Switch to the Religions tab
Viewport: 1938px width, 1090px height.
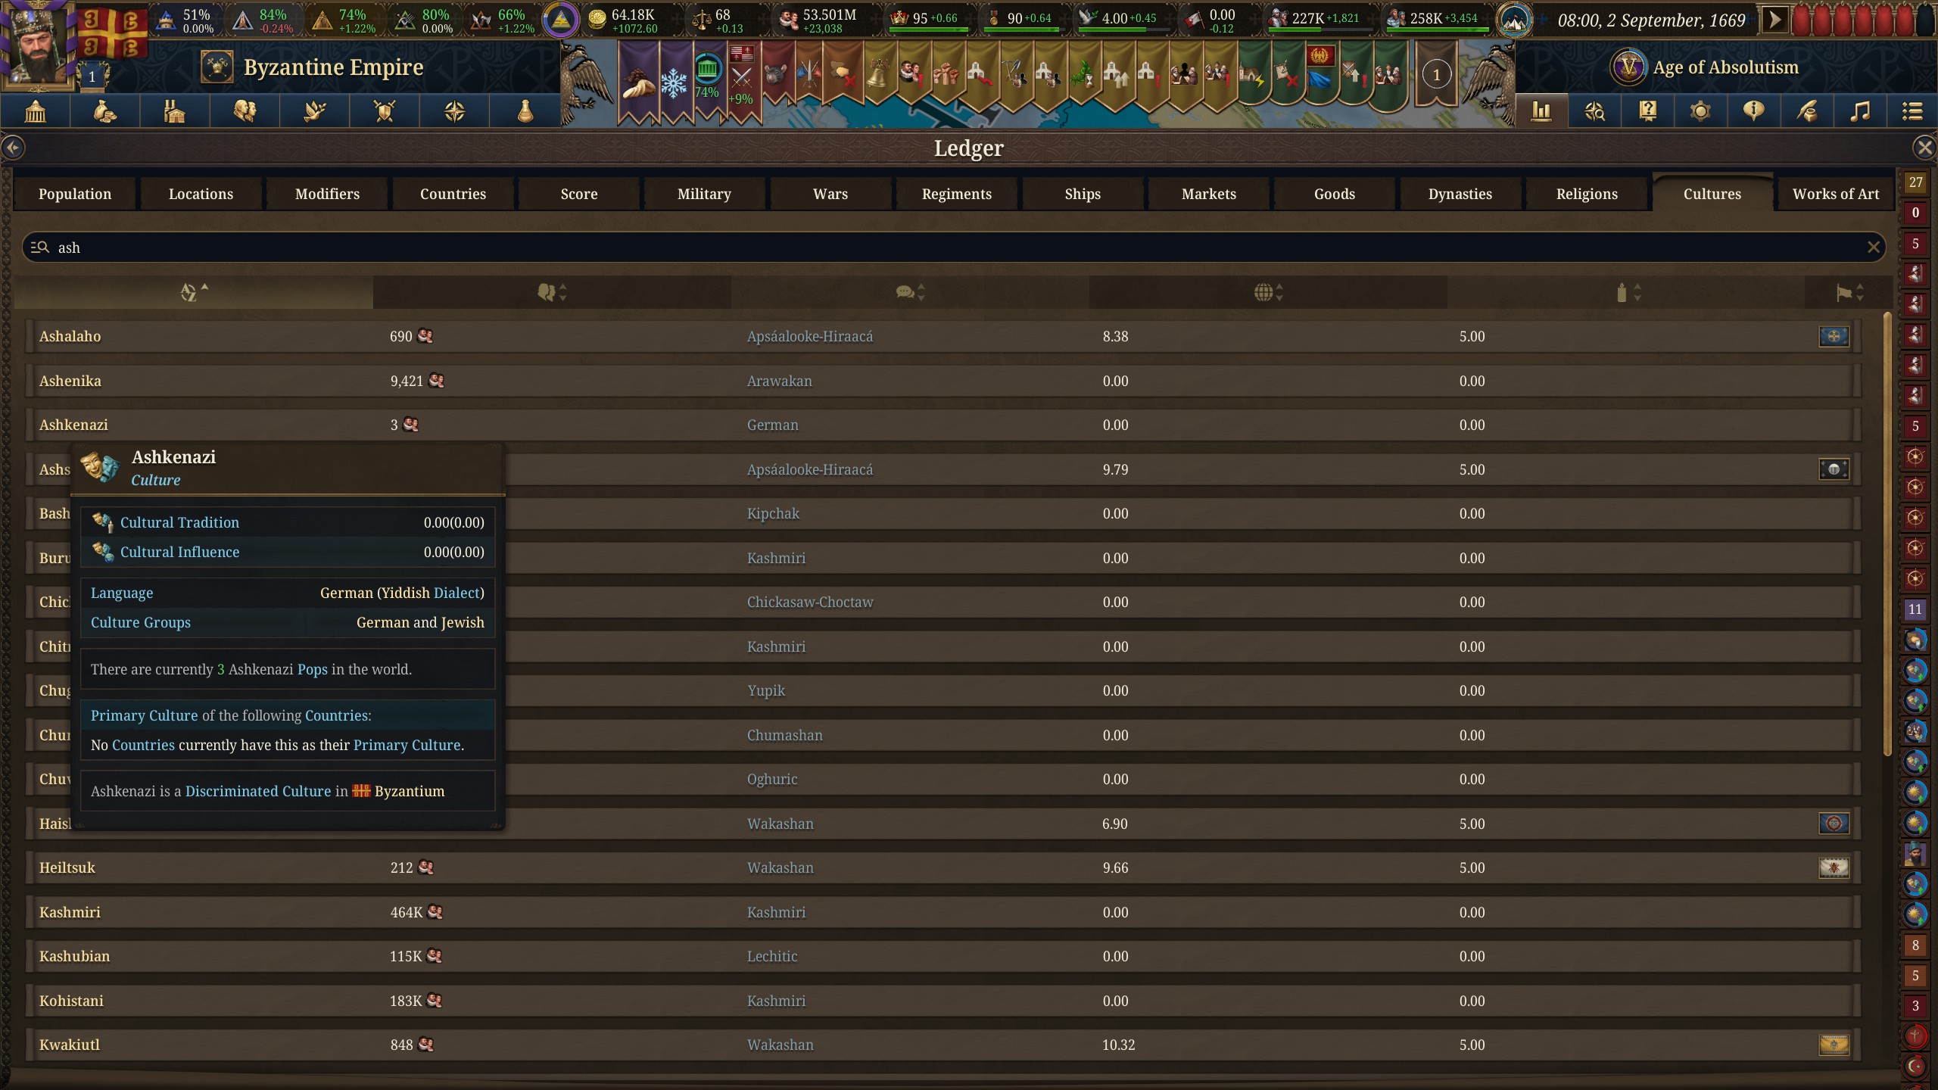[x=1587, y=194]
